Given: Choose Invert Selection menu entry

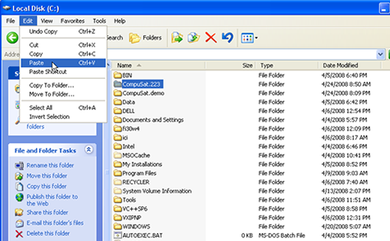Looking at the screenshot, I should [x=63, y=116].
